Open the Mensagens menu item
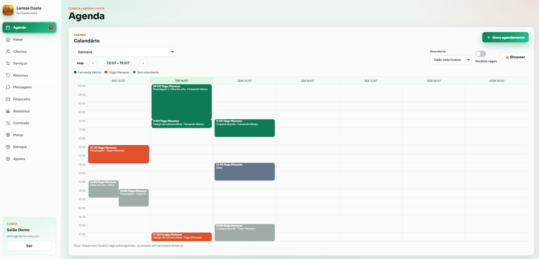 [30, 87]
